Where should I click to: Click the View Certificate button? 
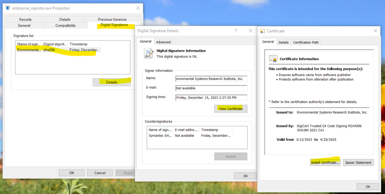231,109
